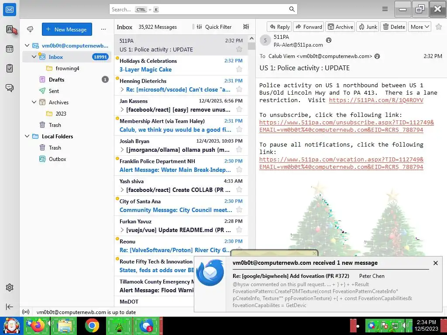Image resolution: width=447 pixels, height=335 pixels.
Task: Forward the message
Action: (309, 27)
